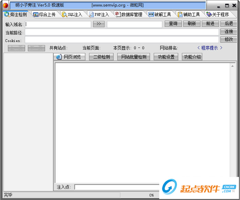Click the left arrow before 程序提示

tap(198, 48)
